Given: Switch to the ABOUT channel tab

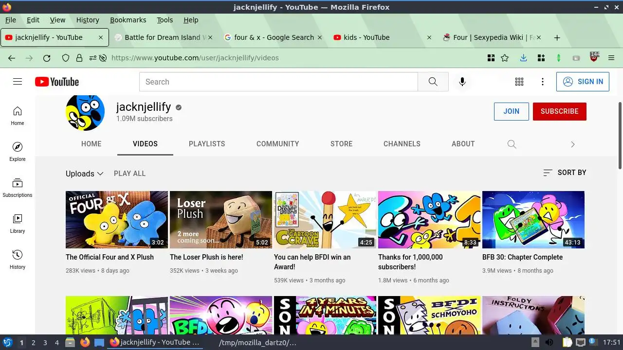Looking at the screenshot, I should [x=463, y=144].
